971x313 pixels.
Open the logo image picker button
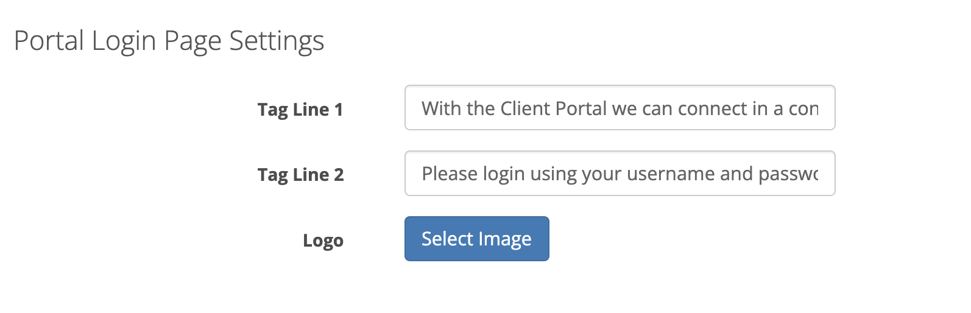coord(476,239)
